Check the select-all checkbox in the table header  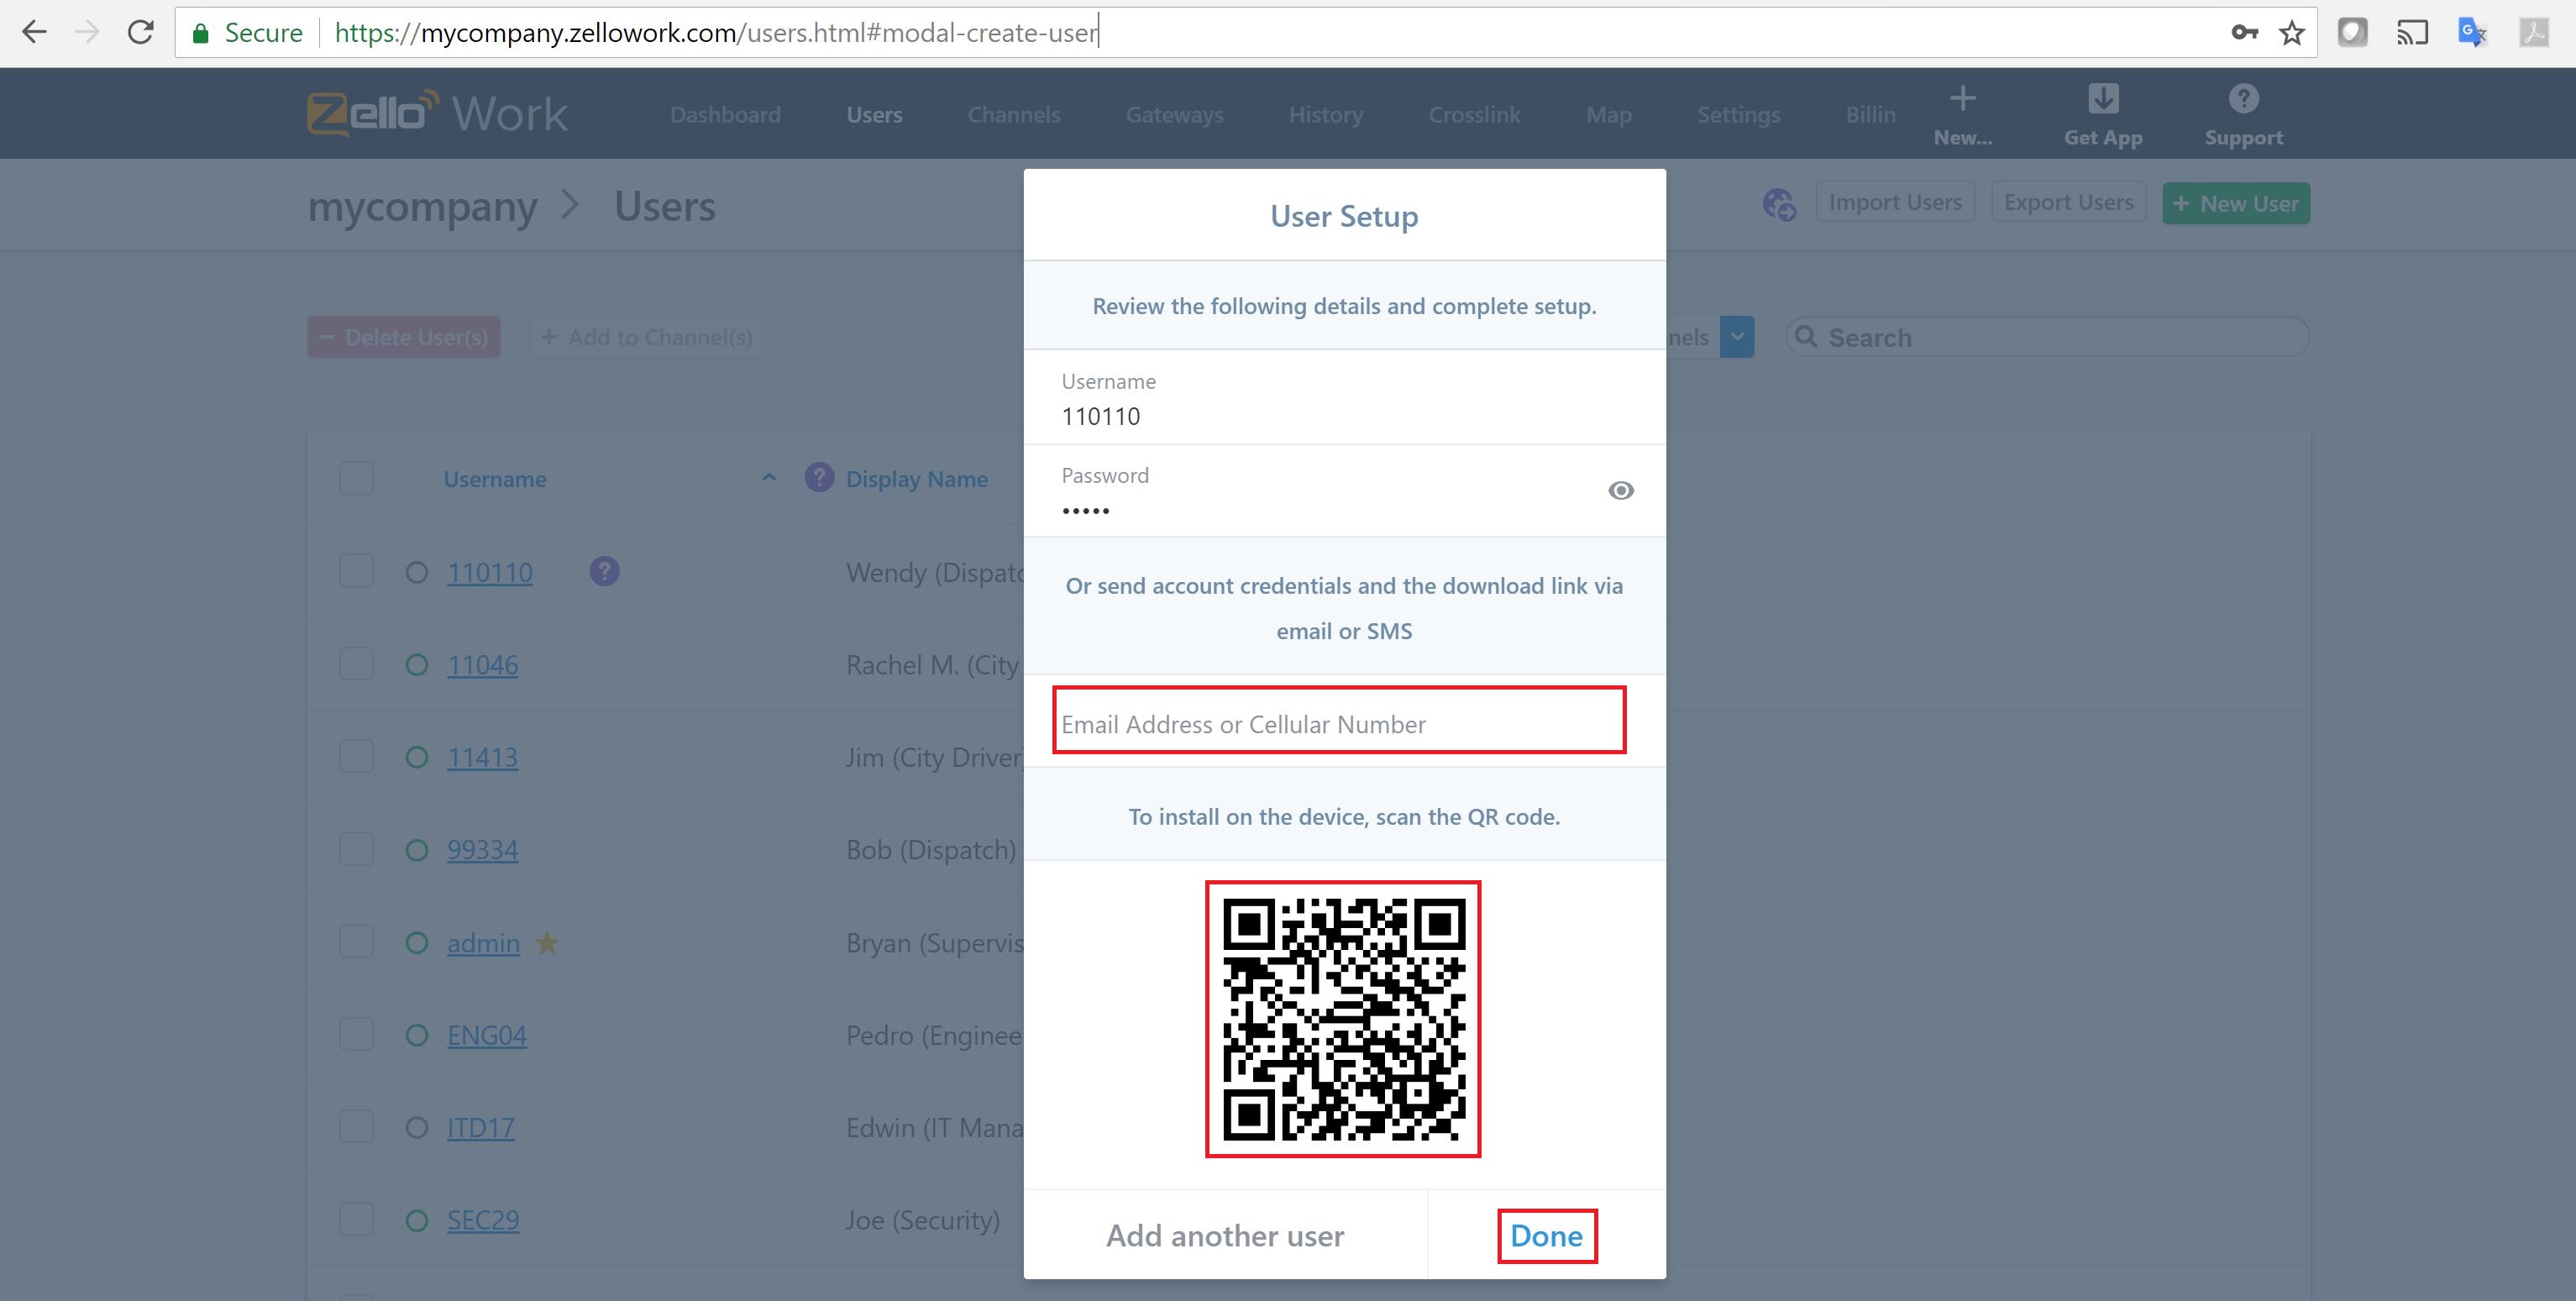click(x=355, y=478)
